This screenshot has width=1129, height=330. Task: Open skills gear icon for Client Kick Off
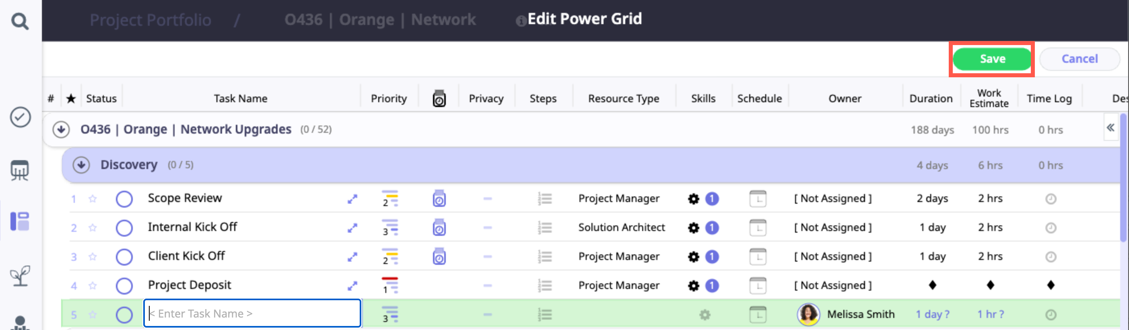(x=693, y=256)
